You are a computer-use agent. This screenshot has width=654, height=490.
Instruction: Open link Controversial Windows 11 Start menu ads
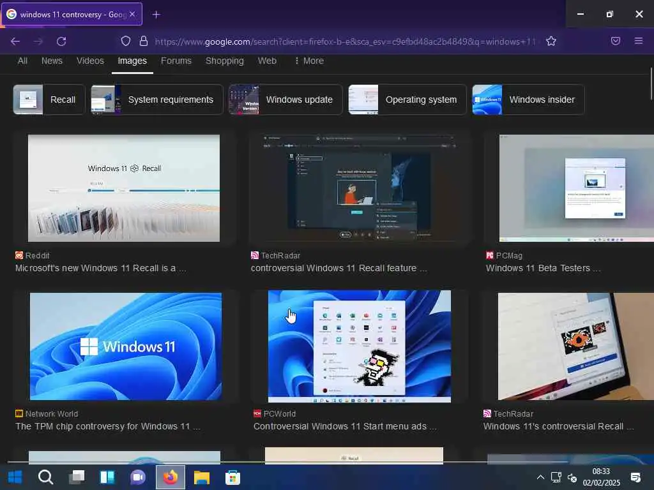[x=345, y=426]
